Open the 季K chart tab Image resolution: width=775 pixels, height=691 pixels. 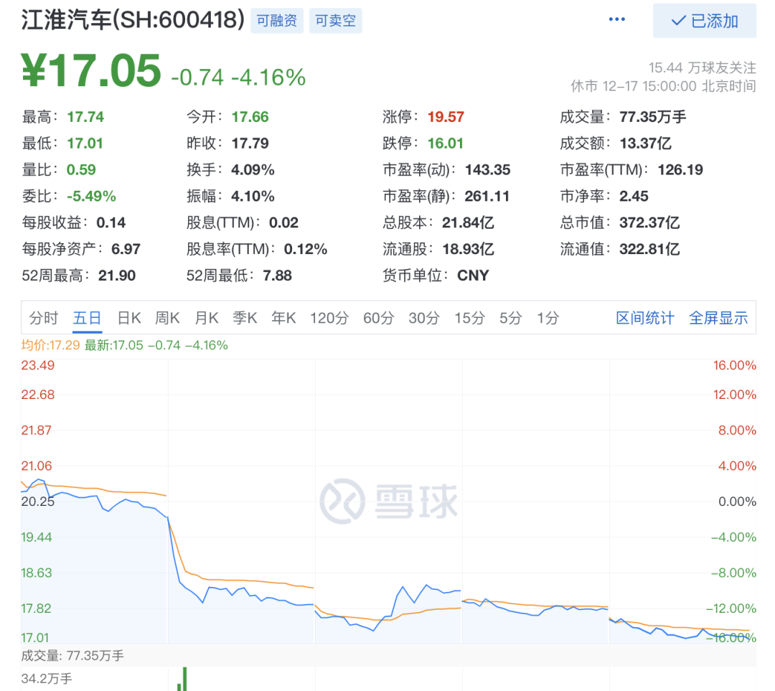click(x=245, y=318)
